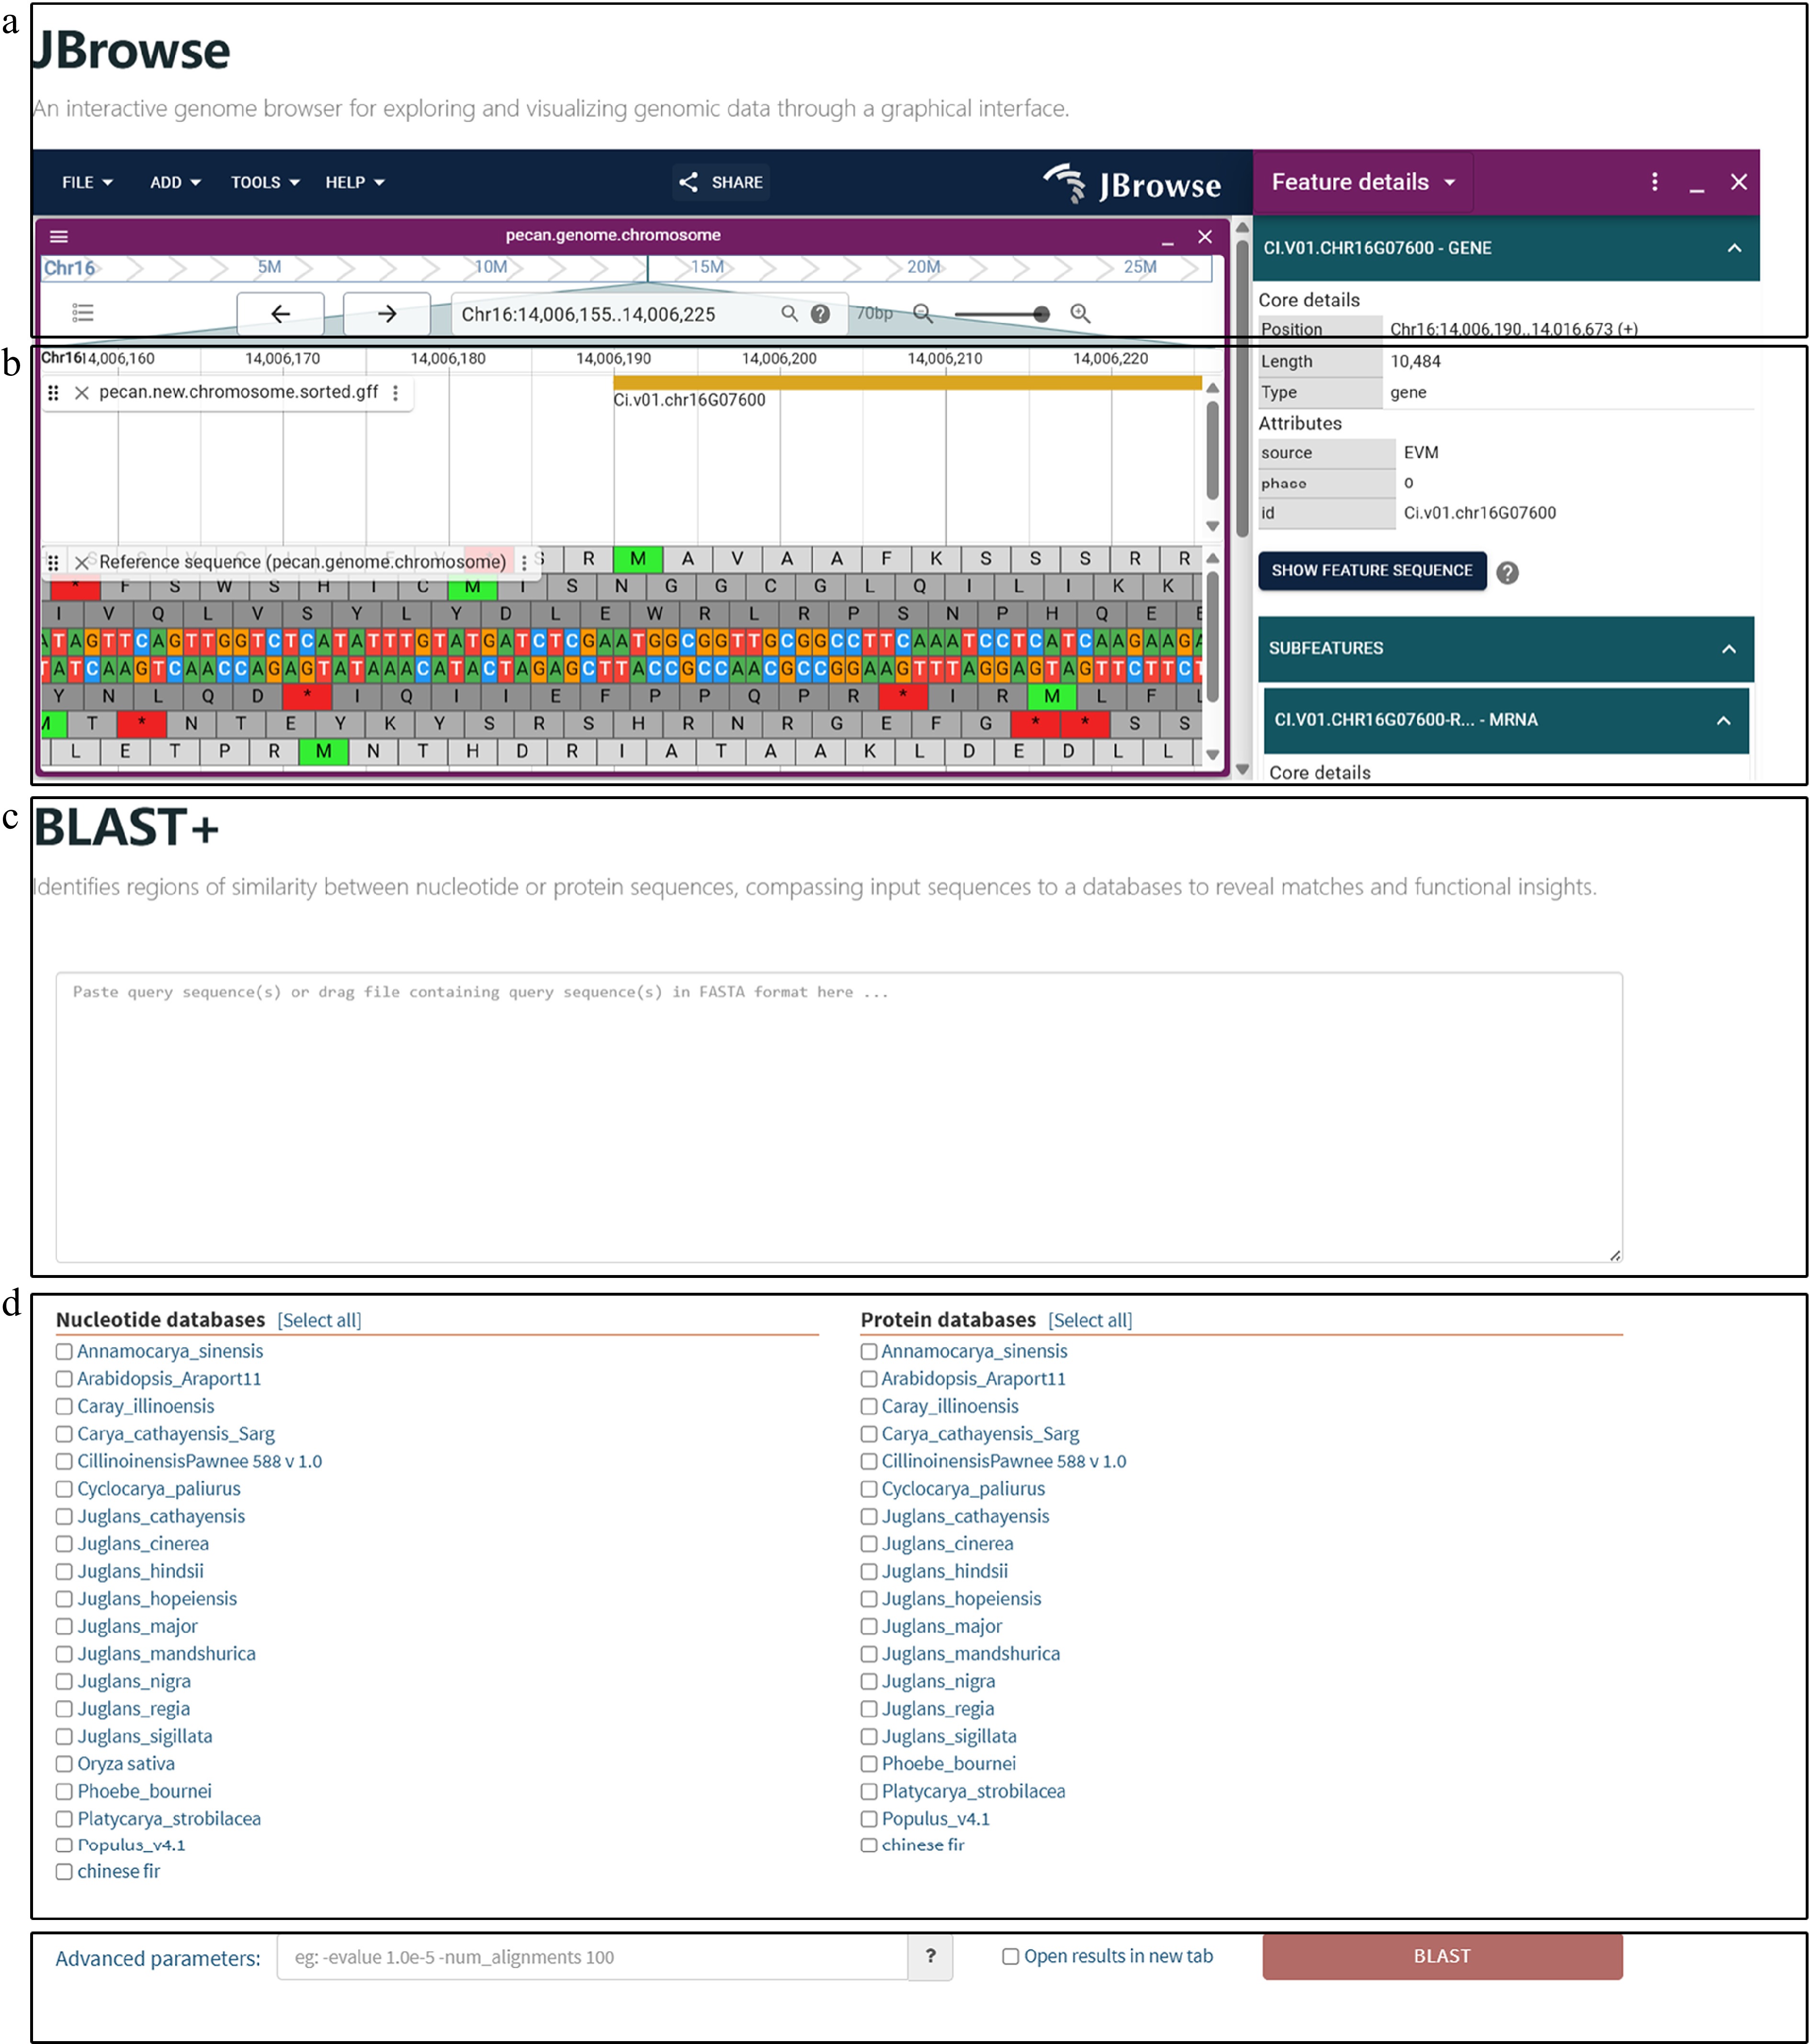
Task: Open the gff track three-dot menu
Action: (396, 393)
